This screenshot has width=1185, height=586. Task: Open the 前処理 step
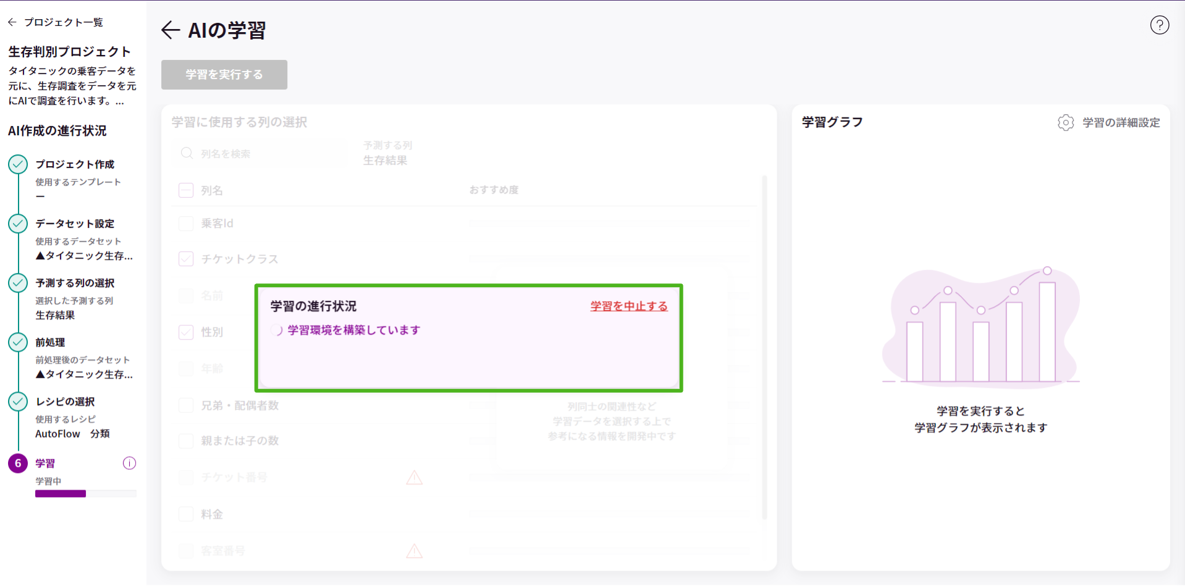[50, 342]
